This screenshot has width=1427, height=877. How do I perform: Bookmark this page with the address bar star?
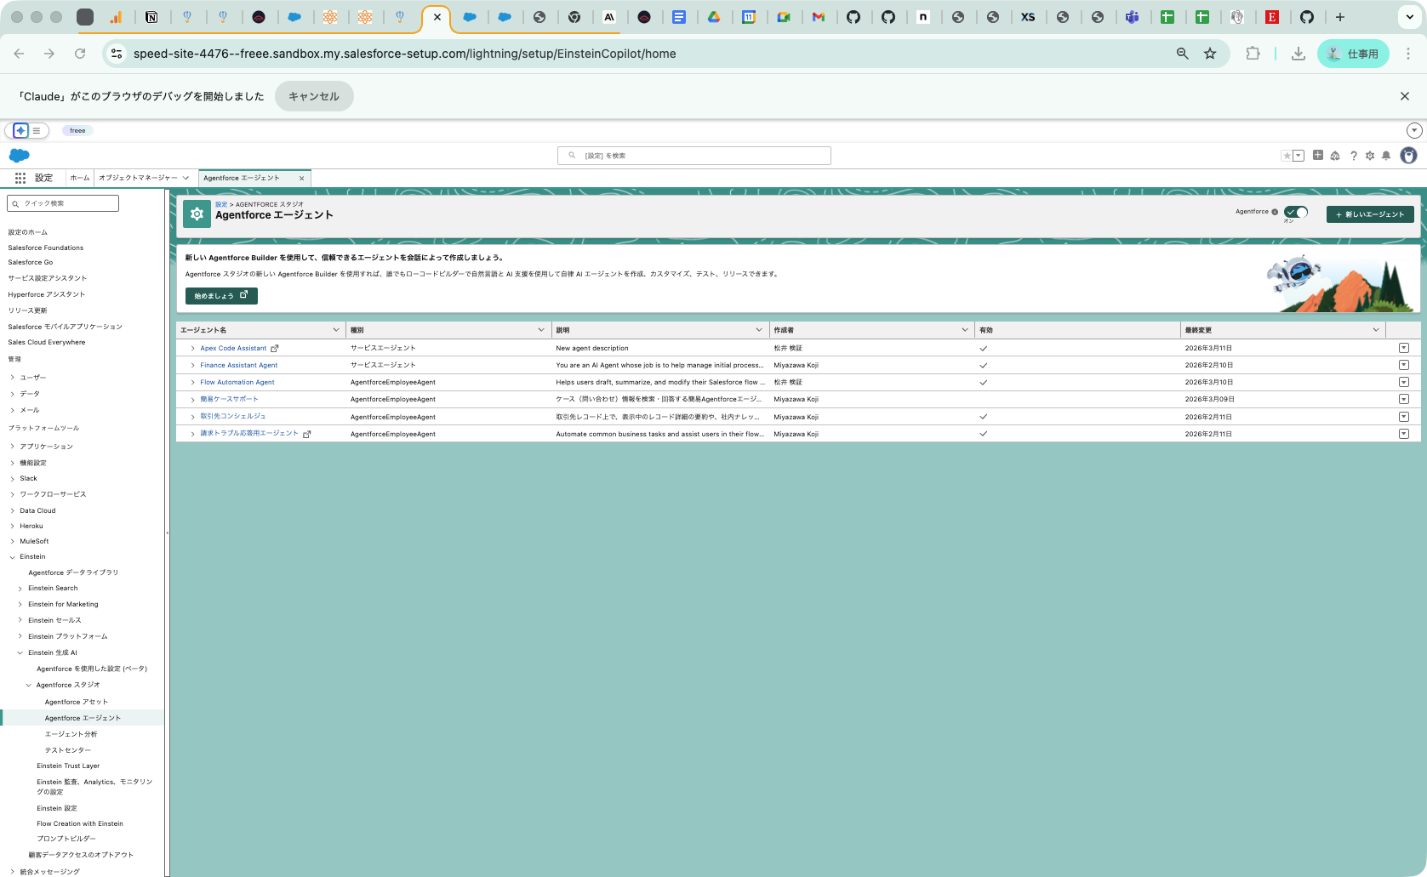(1210, 54)
